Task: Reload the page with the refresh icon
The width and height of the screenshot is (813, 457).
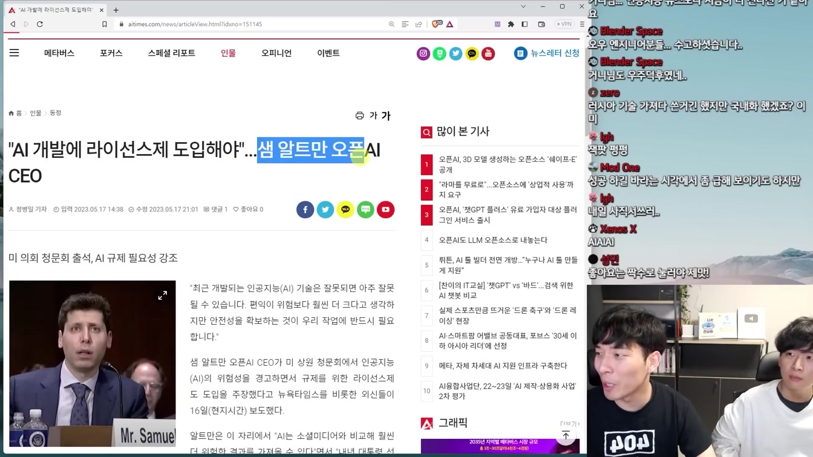Action: (x=40, y=24)
